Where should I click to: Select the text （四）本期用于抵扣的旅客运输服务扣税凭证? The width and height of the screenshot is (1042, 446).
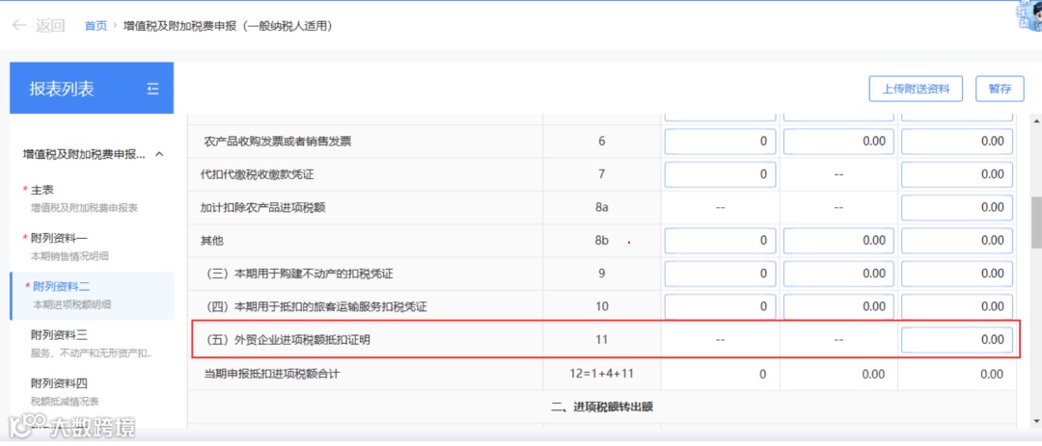click(x=315, y=306)
